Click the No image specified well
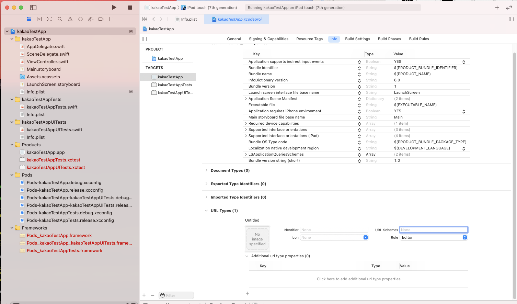 tap(257, 239)
